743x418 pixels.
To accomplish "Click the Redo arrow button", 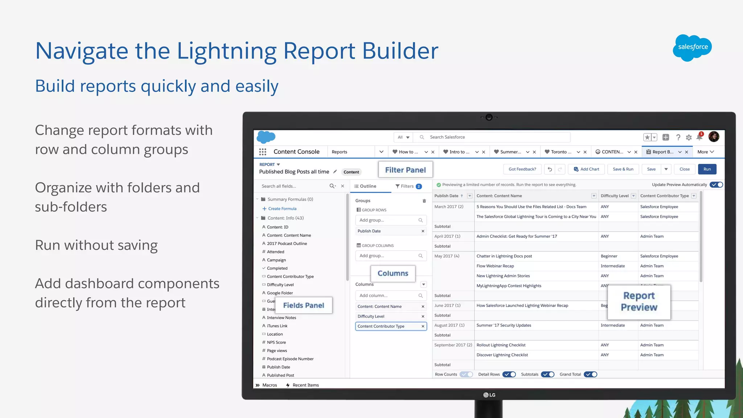I will click(x=560, y=169).
